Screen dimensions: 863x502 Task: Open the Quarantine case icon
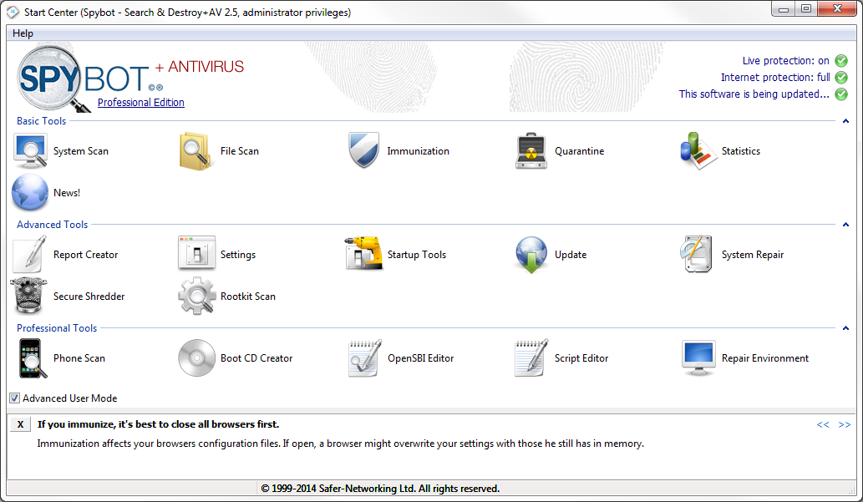point(531,151)
